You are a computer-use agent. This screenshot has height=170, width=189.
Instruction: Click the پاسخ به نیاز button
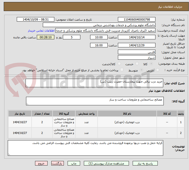click(145, 163)
